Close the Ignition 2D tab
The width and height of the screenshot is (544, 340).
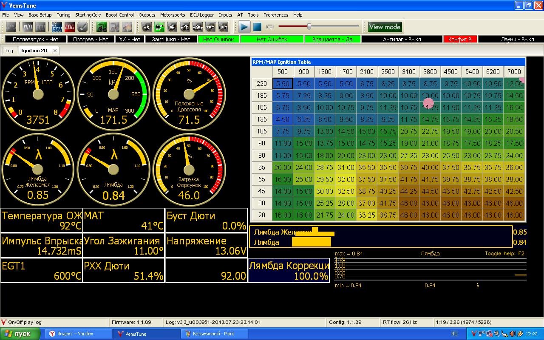click(55, 51)
